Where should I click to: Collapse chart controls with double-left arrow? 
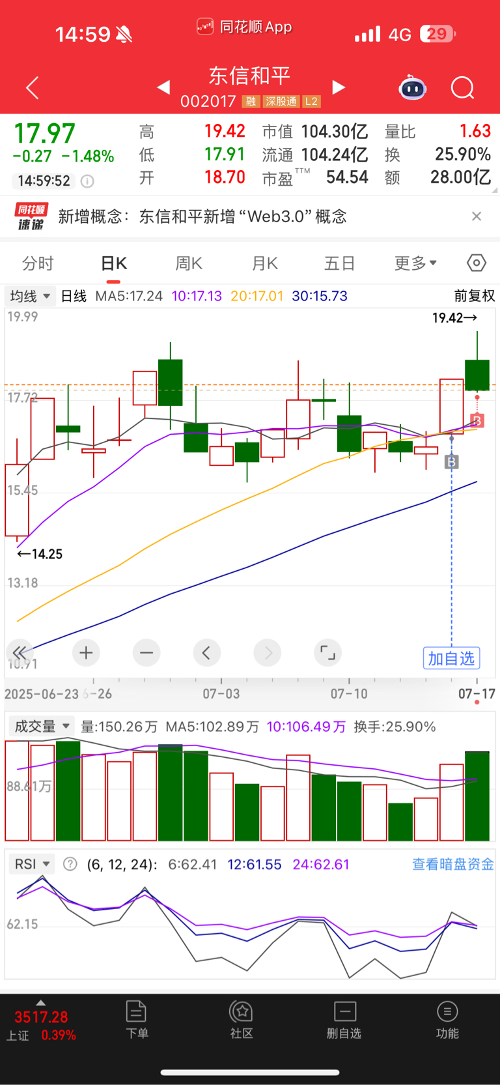(20, 652)
